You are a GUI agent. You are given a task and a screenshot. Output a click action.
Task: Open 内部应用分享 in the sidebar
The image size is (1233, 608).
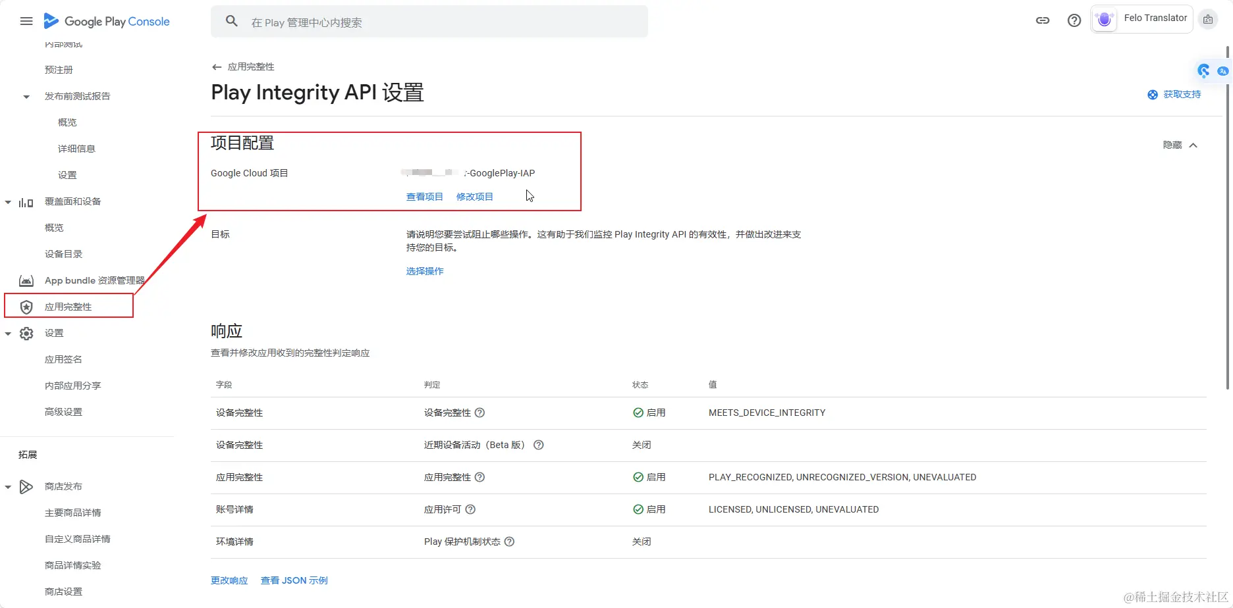click(72, 386)
